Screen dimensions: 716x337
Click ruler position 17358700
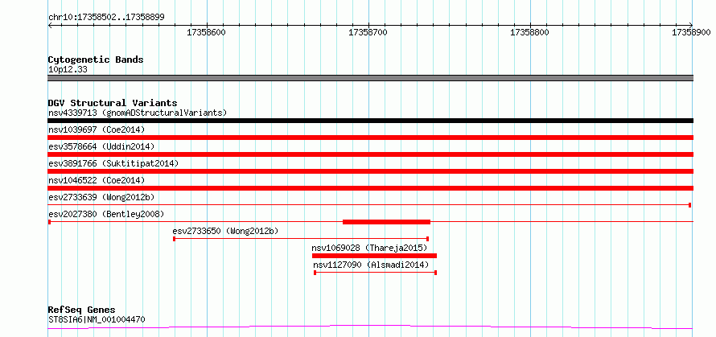coord(368,32)
